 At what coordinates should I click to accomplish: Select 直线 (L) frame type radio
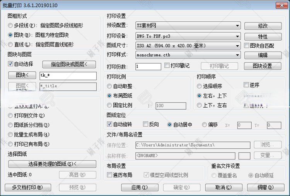[10, 45]
